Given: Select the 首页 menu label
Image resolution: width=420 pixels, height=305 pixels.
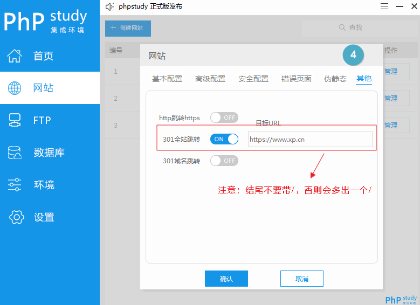Looking at the screenshot, I should [43, 56].
